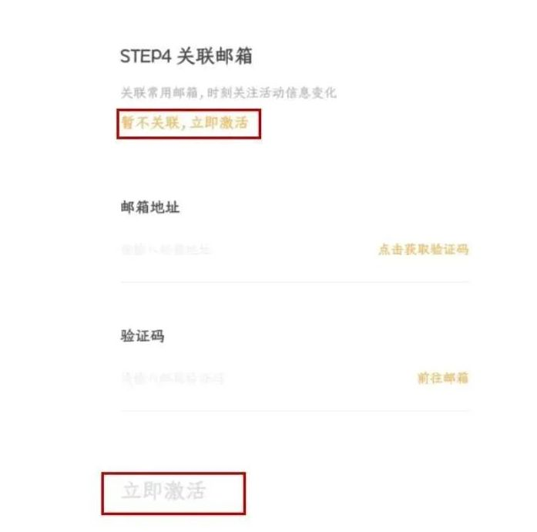Click the divider line below the email field
The height and width of the screenshot is (532, 537).
294,281
